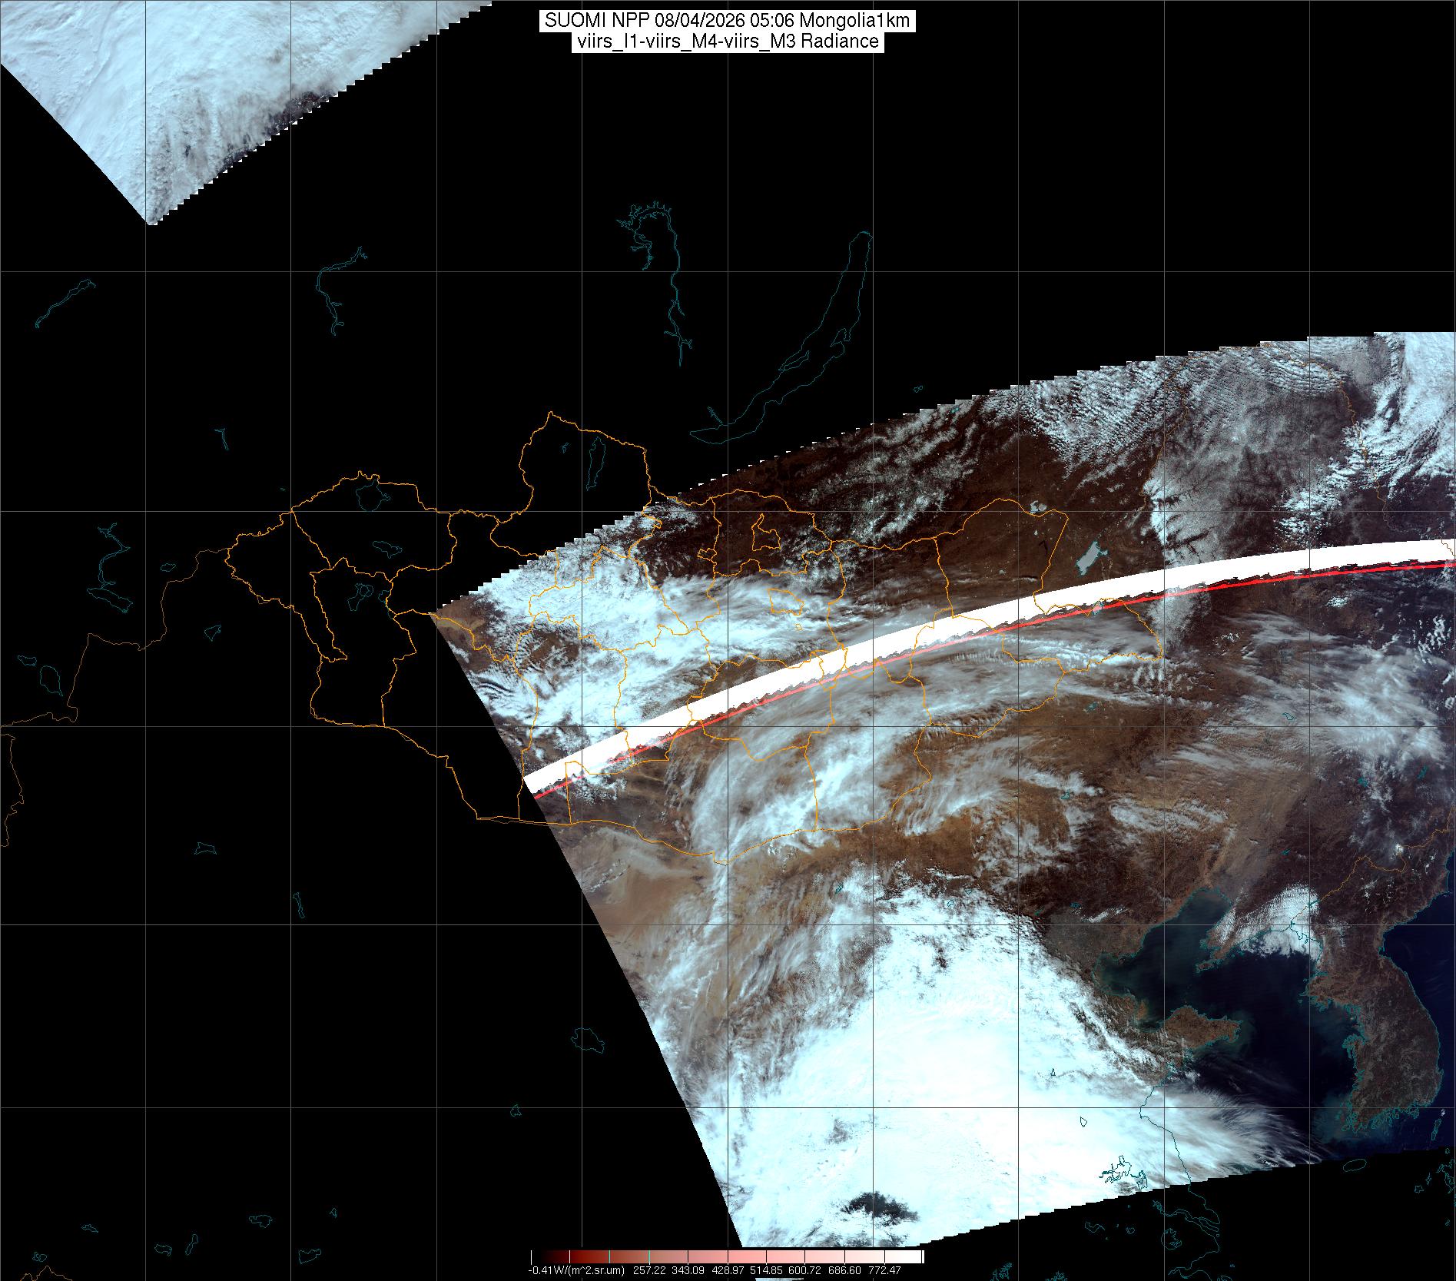Click the 772.47 colorbar tick label
1456x1281 pixels.
(x=885, y=1270)
